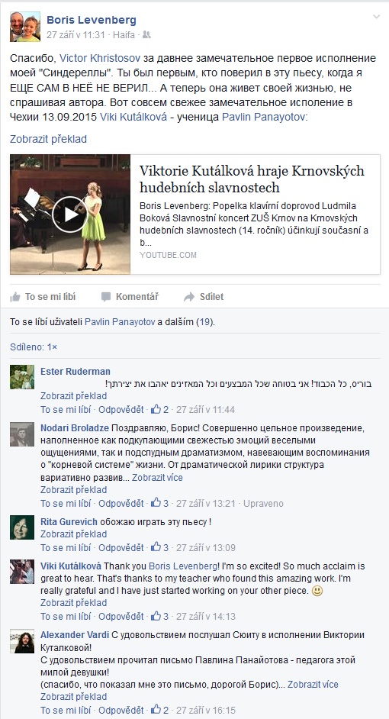
Task: Open the post options chevron menu
Action: click(376, 17)
